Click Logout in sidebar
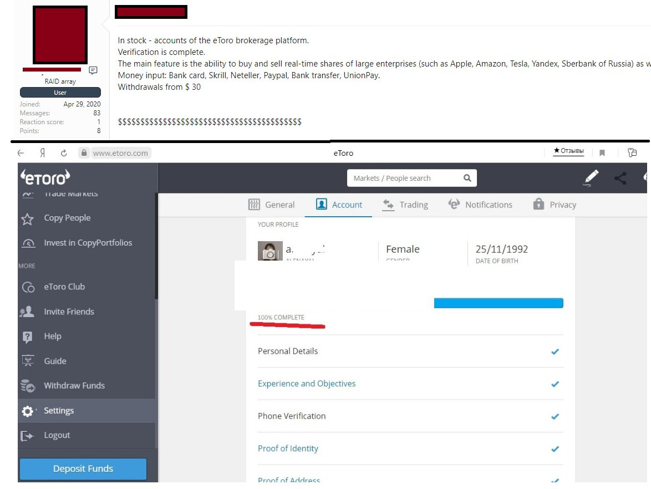651x489 pixels. 57,435
